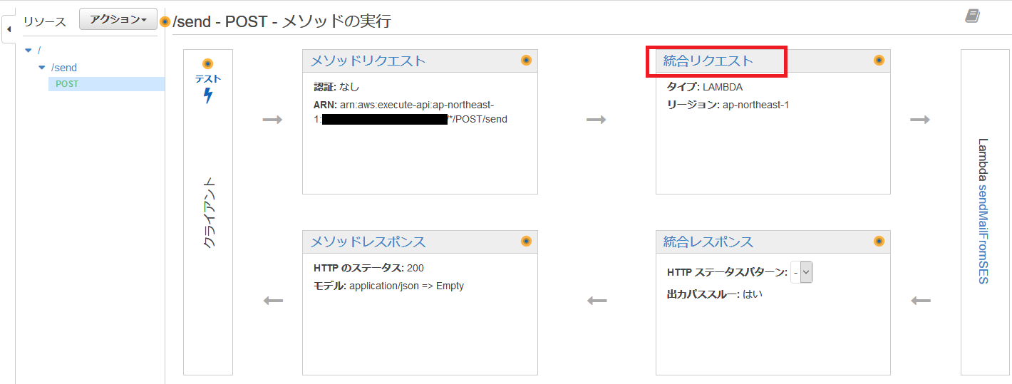Viewport: 1012px width, 384px height.
Task: Open the documentation book icon
Action: (x=973, y=16)
